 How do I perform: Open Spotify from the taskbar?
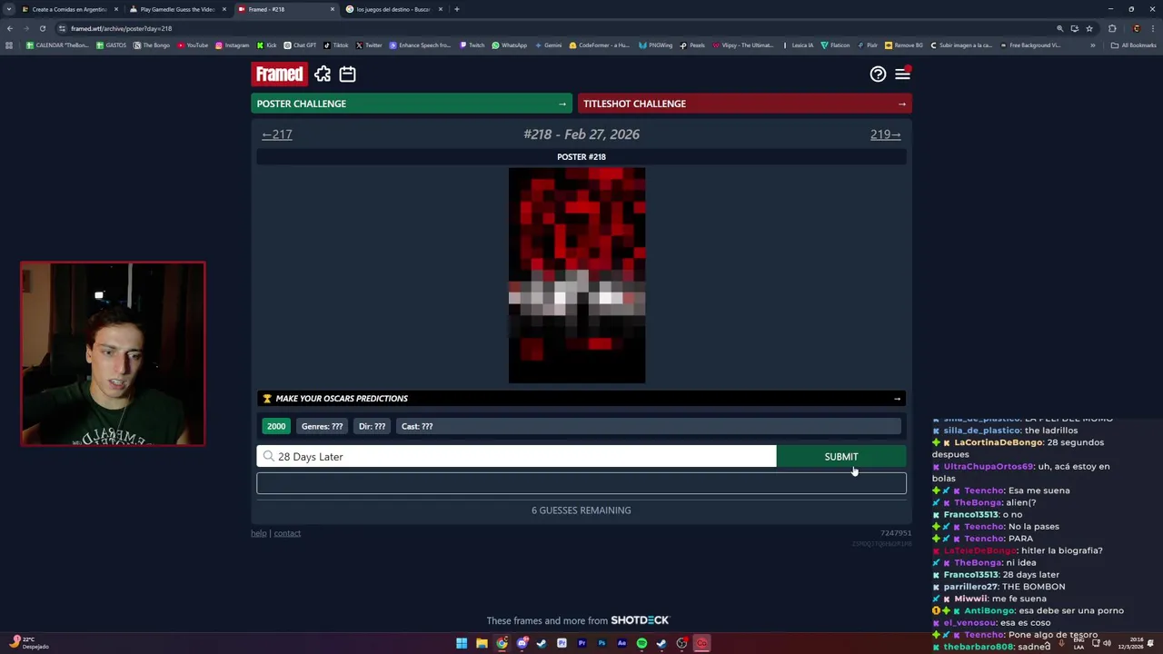(641, 643)
